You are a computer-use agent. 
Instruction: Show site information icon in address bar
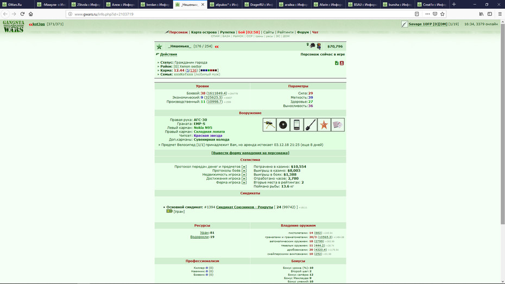70,14
